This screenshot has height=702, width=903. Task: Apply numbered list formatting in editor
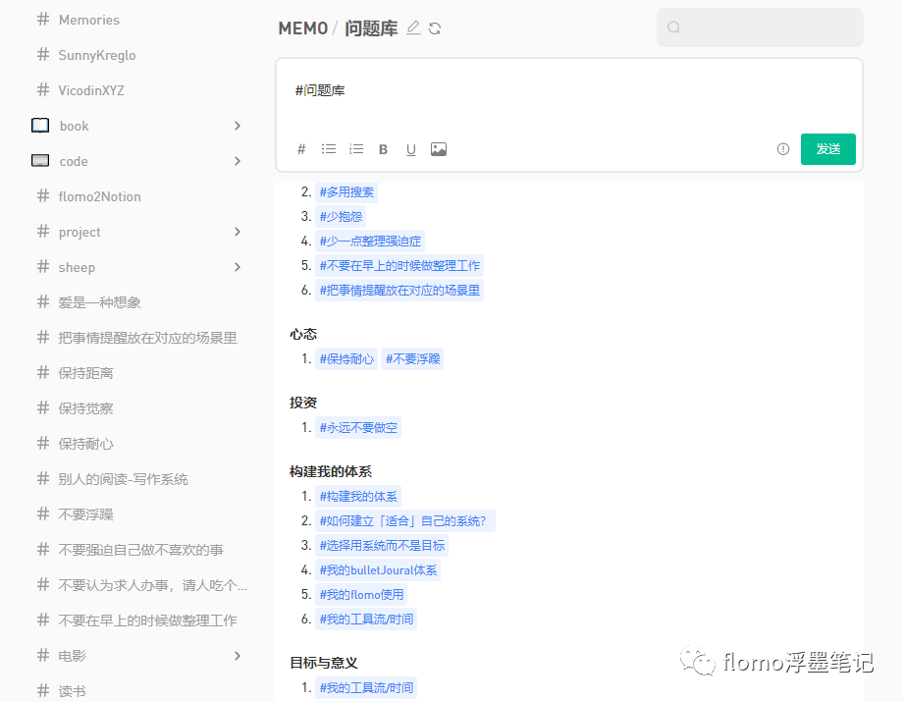(356, 149)
